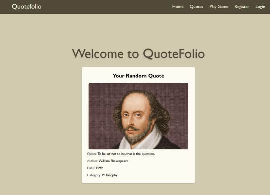Go to the Login page
Image resolution: width=270 pixels, height=195 pixels.
click(260, 6)
